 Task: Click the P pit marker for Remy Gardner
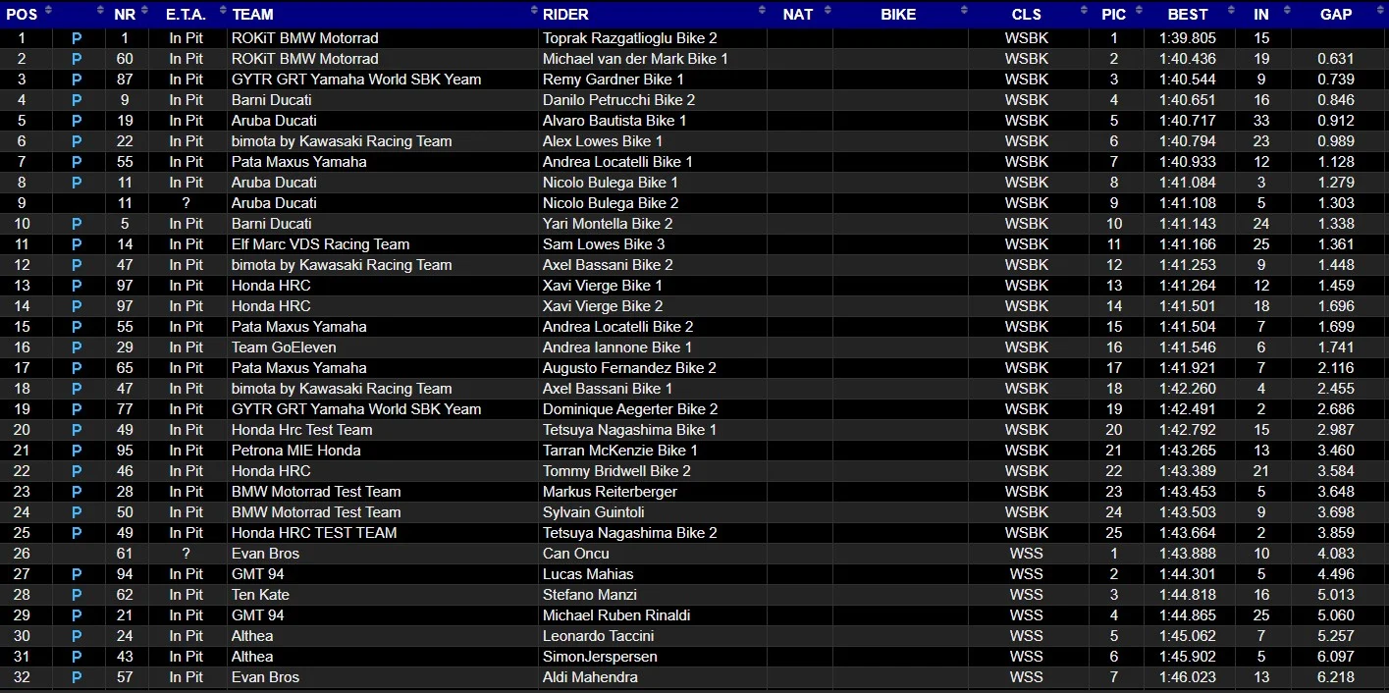tap(78, 80)
